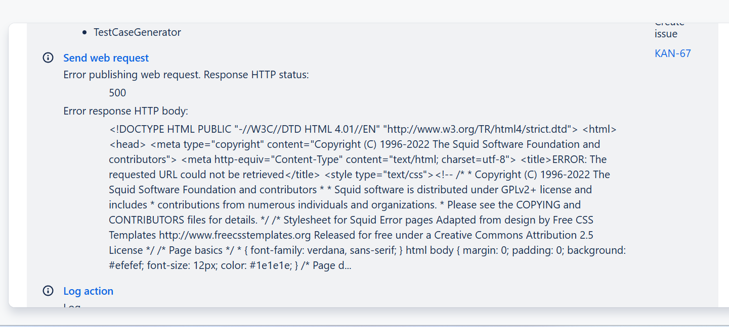Select the Log action component
This screenshot has width=729, height=327.
click(x=88, y=291)
